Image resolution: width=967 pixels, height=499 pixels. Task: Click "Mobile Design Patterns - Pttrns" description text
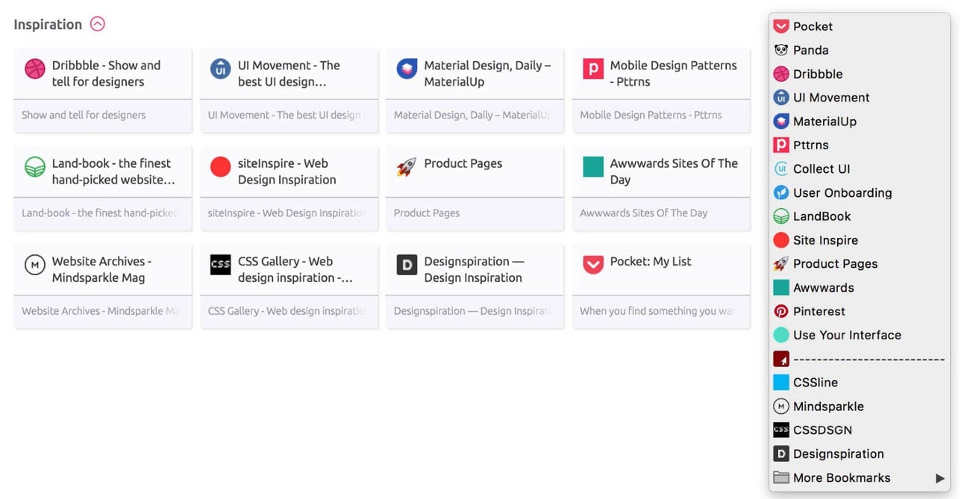[651, 115]
